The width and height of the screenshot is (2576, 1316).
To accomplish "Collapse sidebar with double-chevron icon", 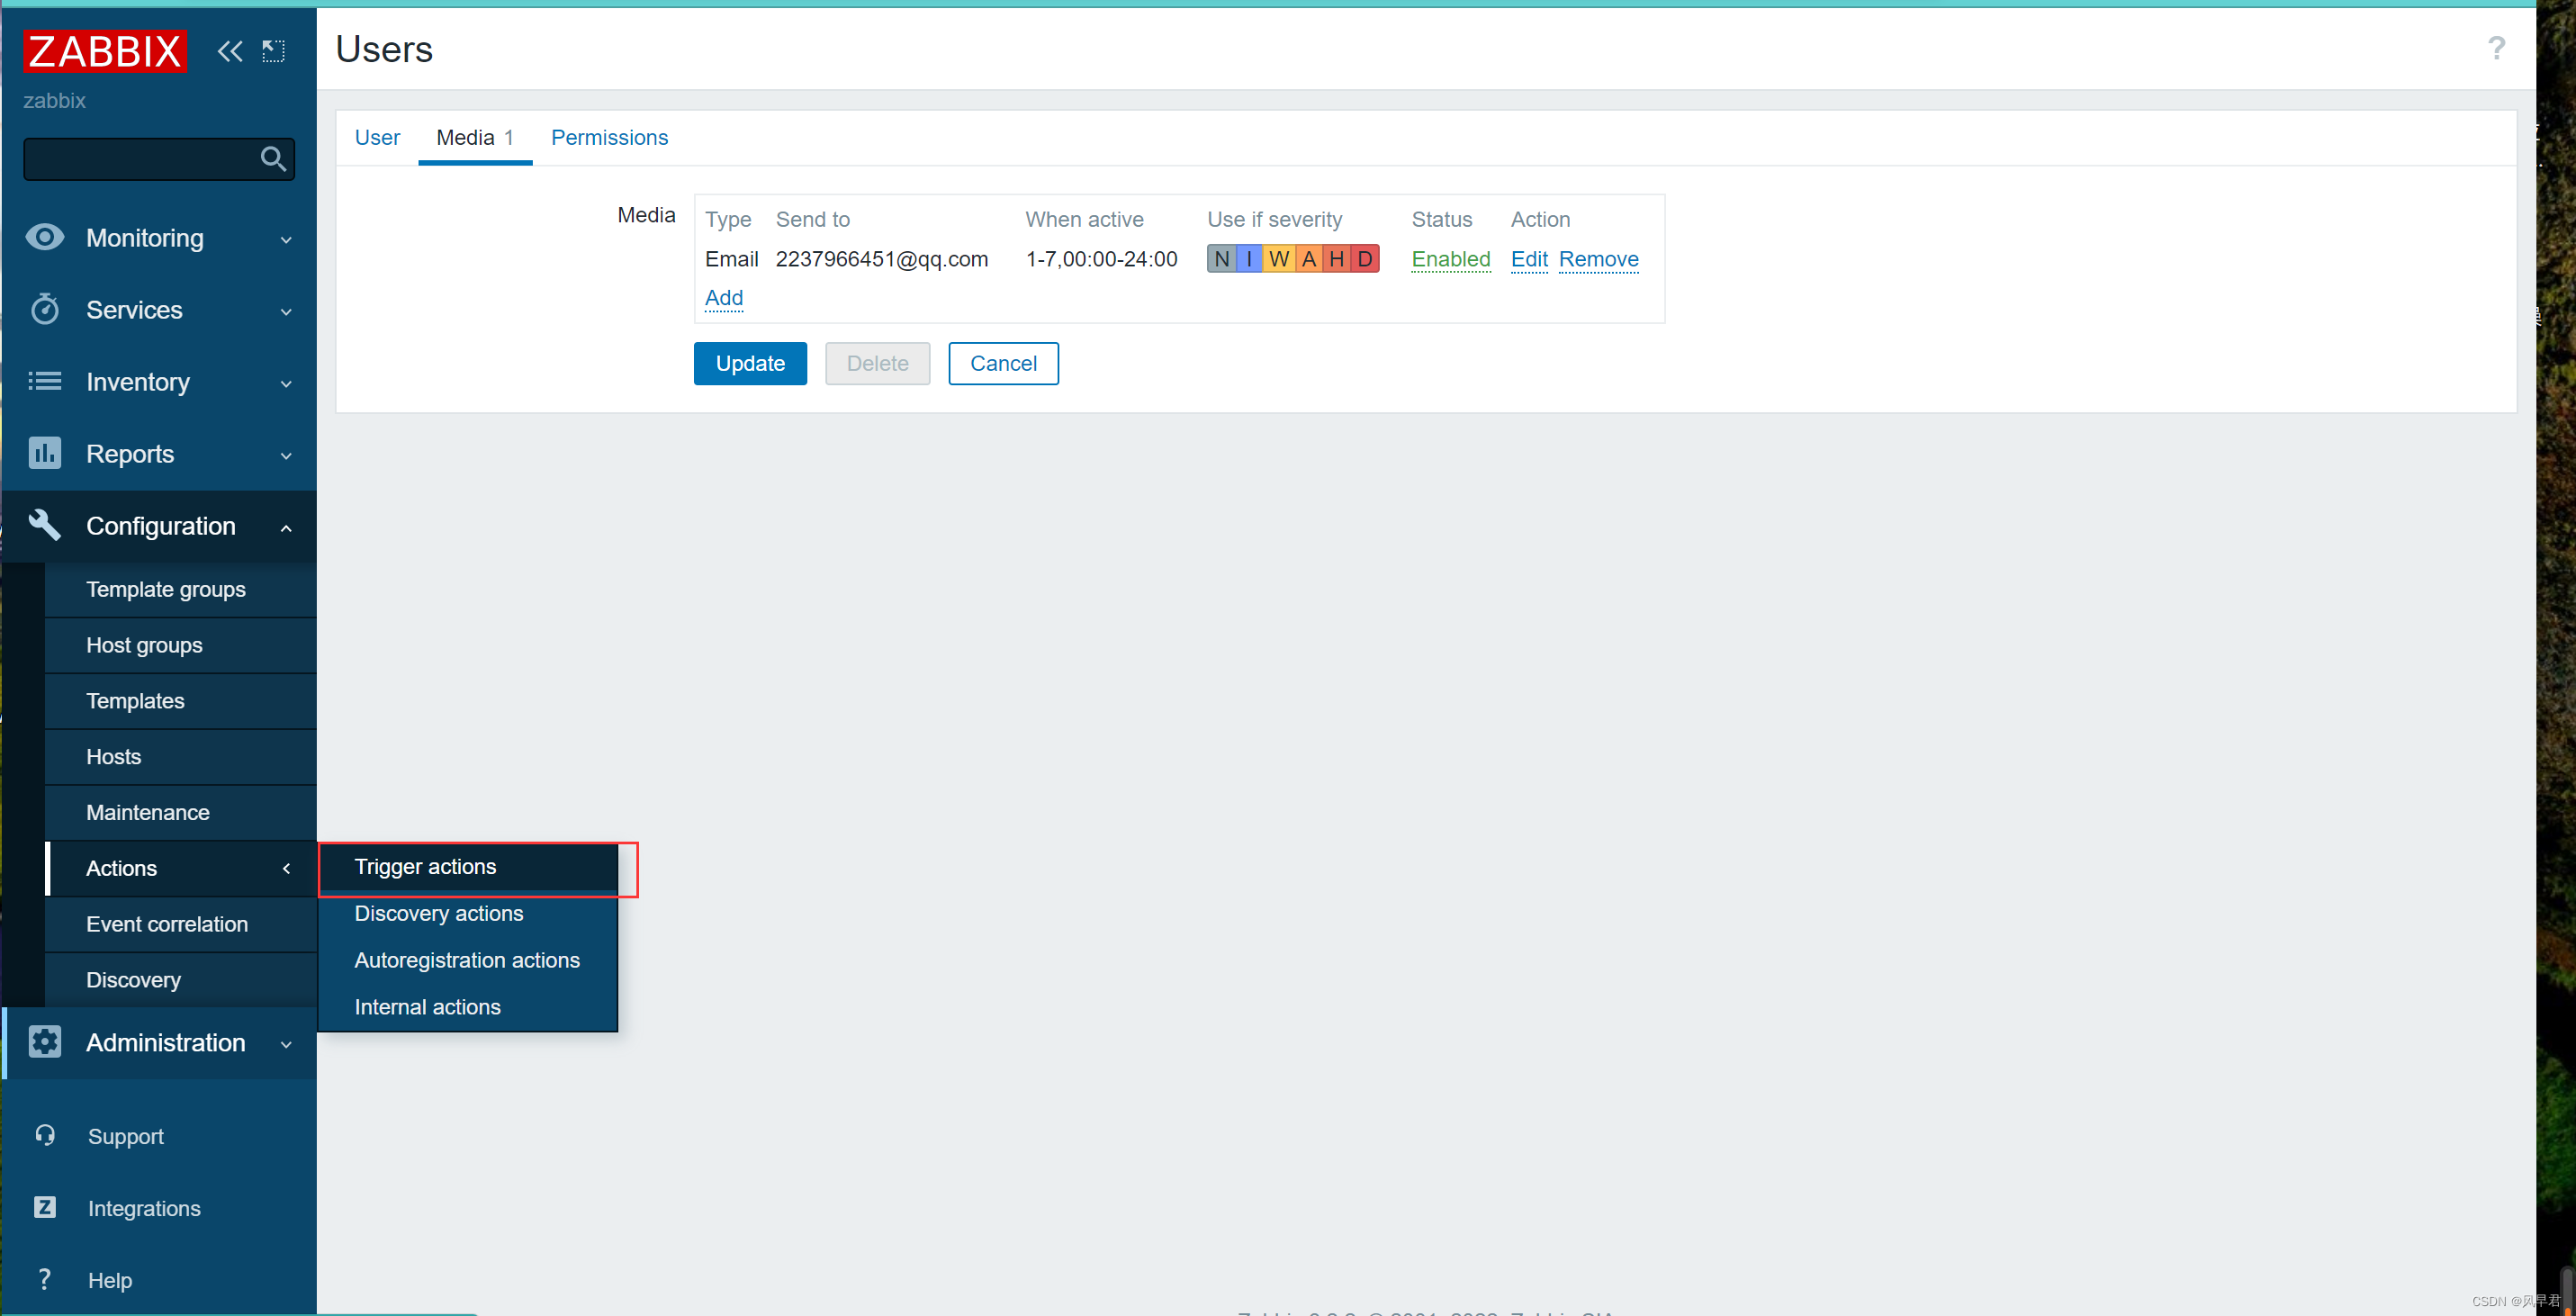I will [230, 51].
